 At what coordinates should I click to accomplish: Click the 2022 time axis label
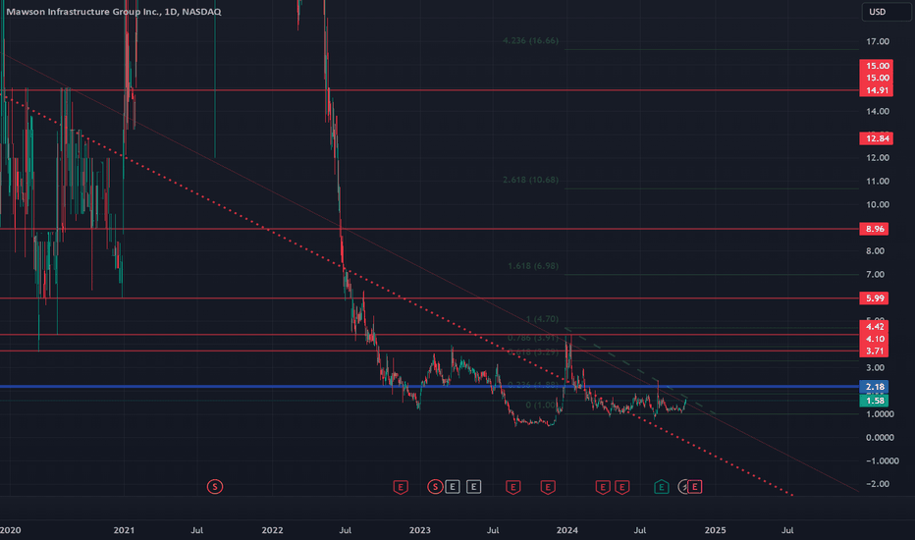point(272,530)
